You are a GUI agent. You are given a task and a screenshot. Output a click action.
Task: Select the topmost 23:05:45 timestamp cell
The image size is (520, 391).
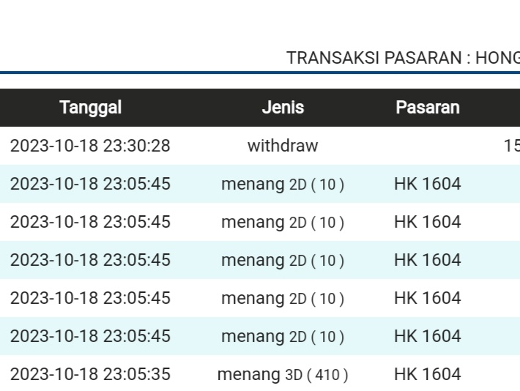[90, 184]
